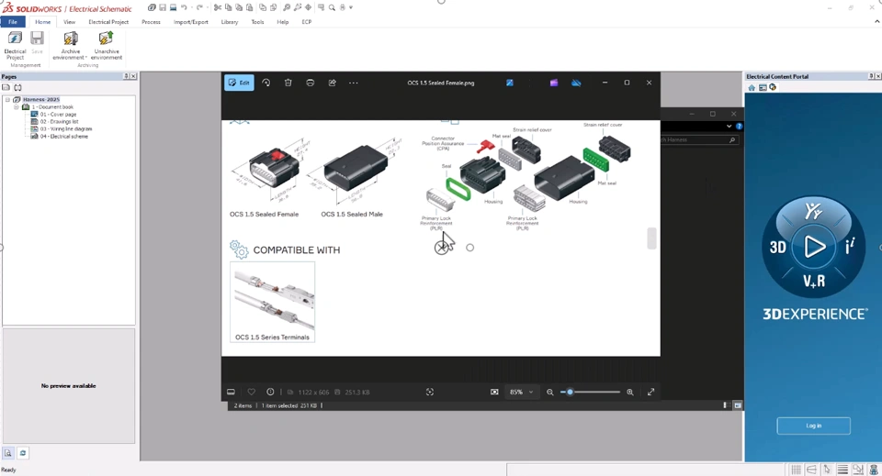
Task: Click the window icon in Electrical Content Portal toolbar
Action: point(763,87)
